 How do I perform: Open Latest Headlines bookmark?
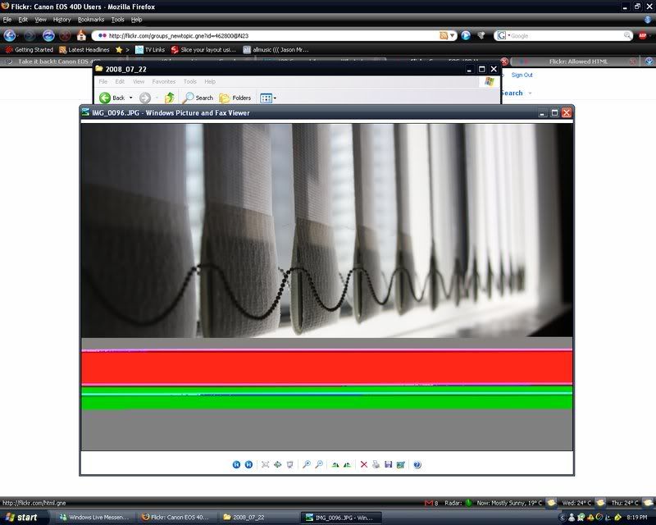pos(84,50)
